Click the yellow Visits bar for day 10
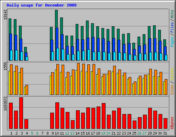176x137 pixels. (x=56, y=82)
